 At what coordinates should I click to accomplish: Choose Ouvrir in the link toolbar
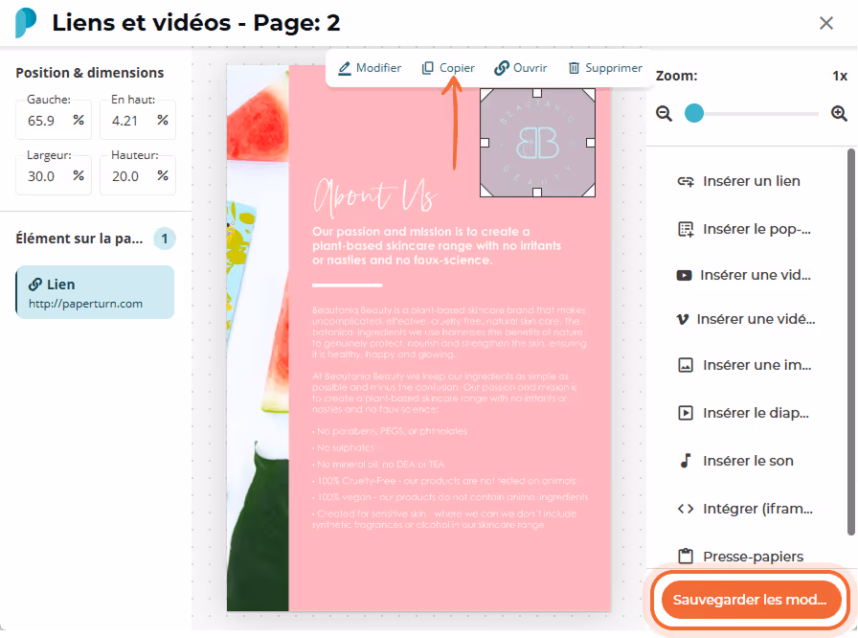(520, 68)
